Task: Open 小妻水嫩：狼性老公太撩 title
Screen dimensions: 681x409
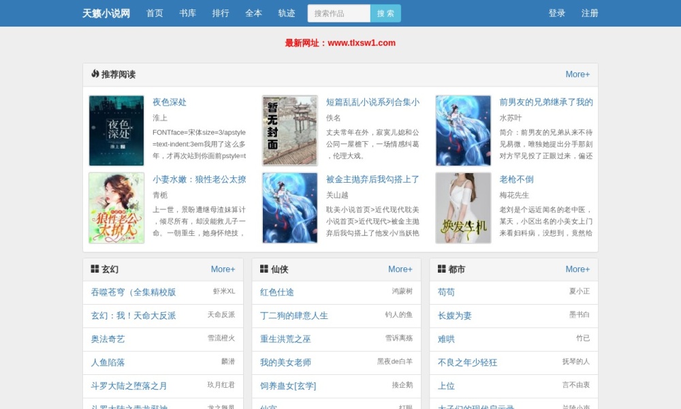Action: point(200,179)
